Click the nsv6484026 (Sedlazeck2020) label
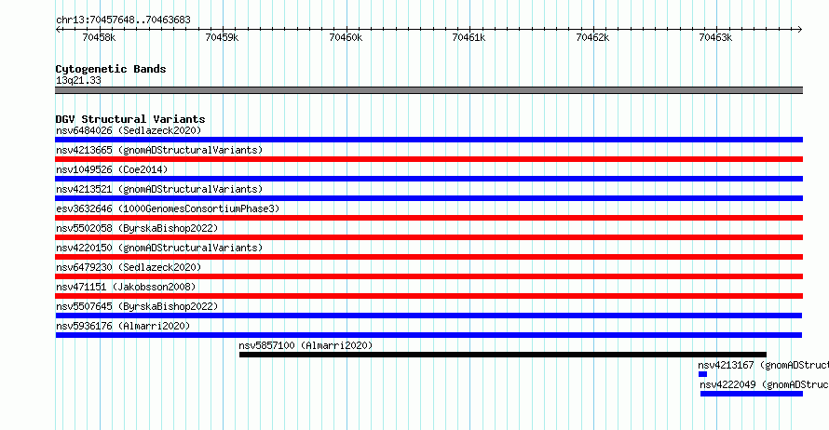The height and width of the screenshot is (430, 829). [x=129, y=130]
